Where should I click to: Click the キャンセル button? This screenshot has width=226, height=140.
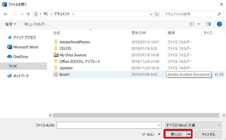(208, 134)
